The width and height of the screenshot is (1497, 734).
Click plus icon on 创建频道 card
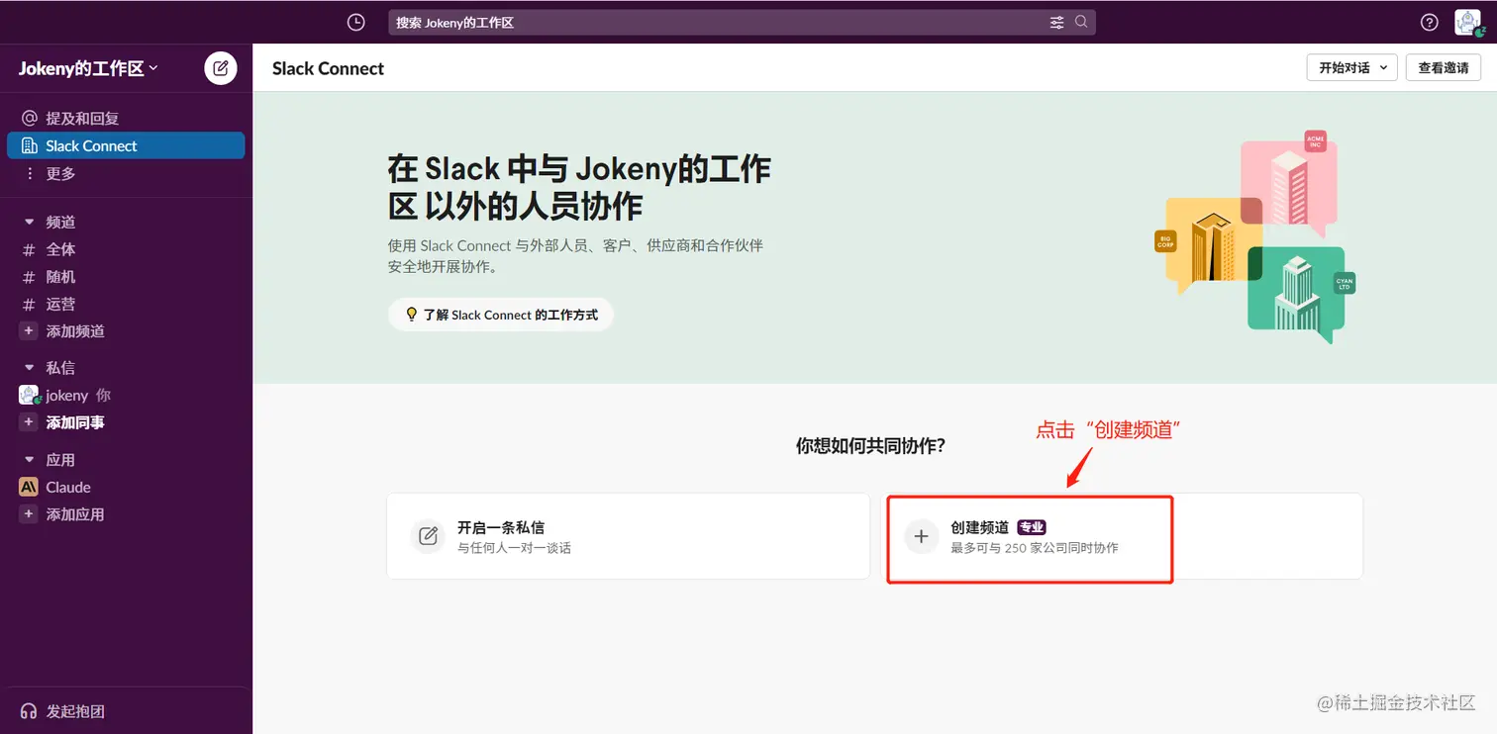pyautogui.click(x=921, y=536)
